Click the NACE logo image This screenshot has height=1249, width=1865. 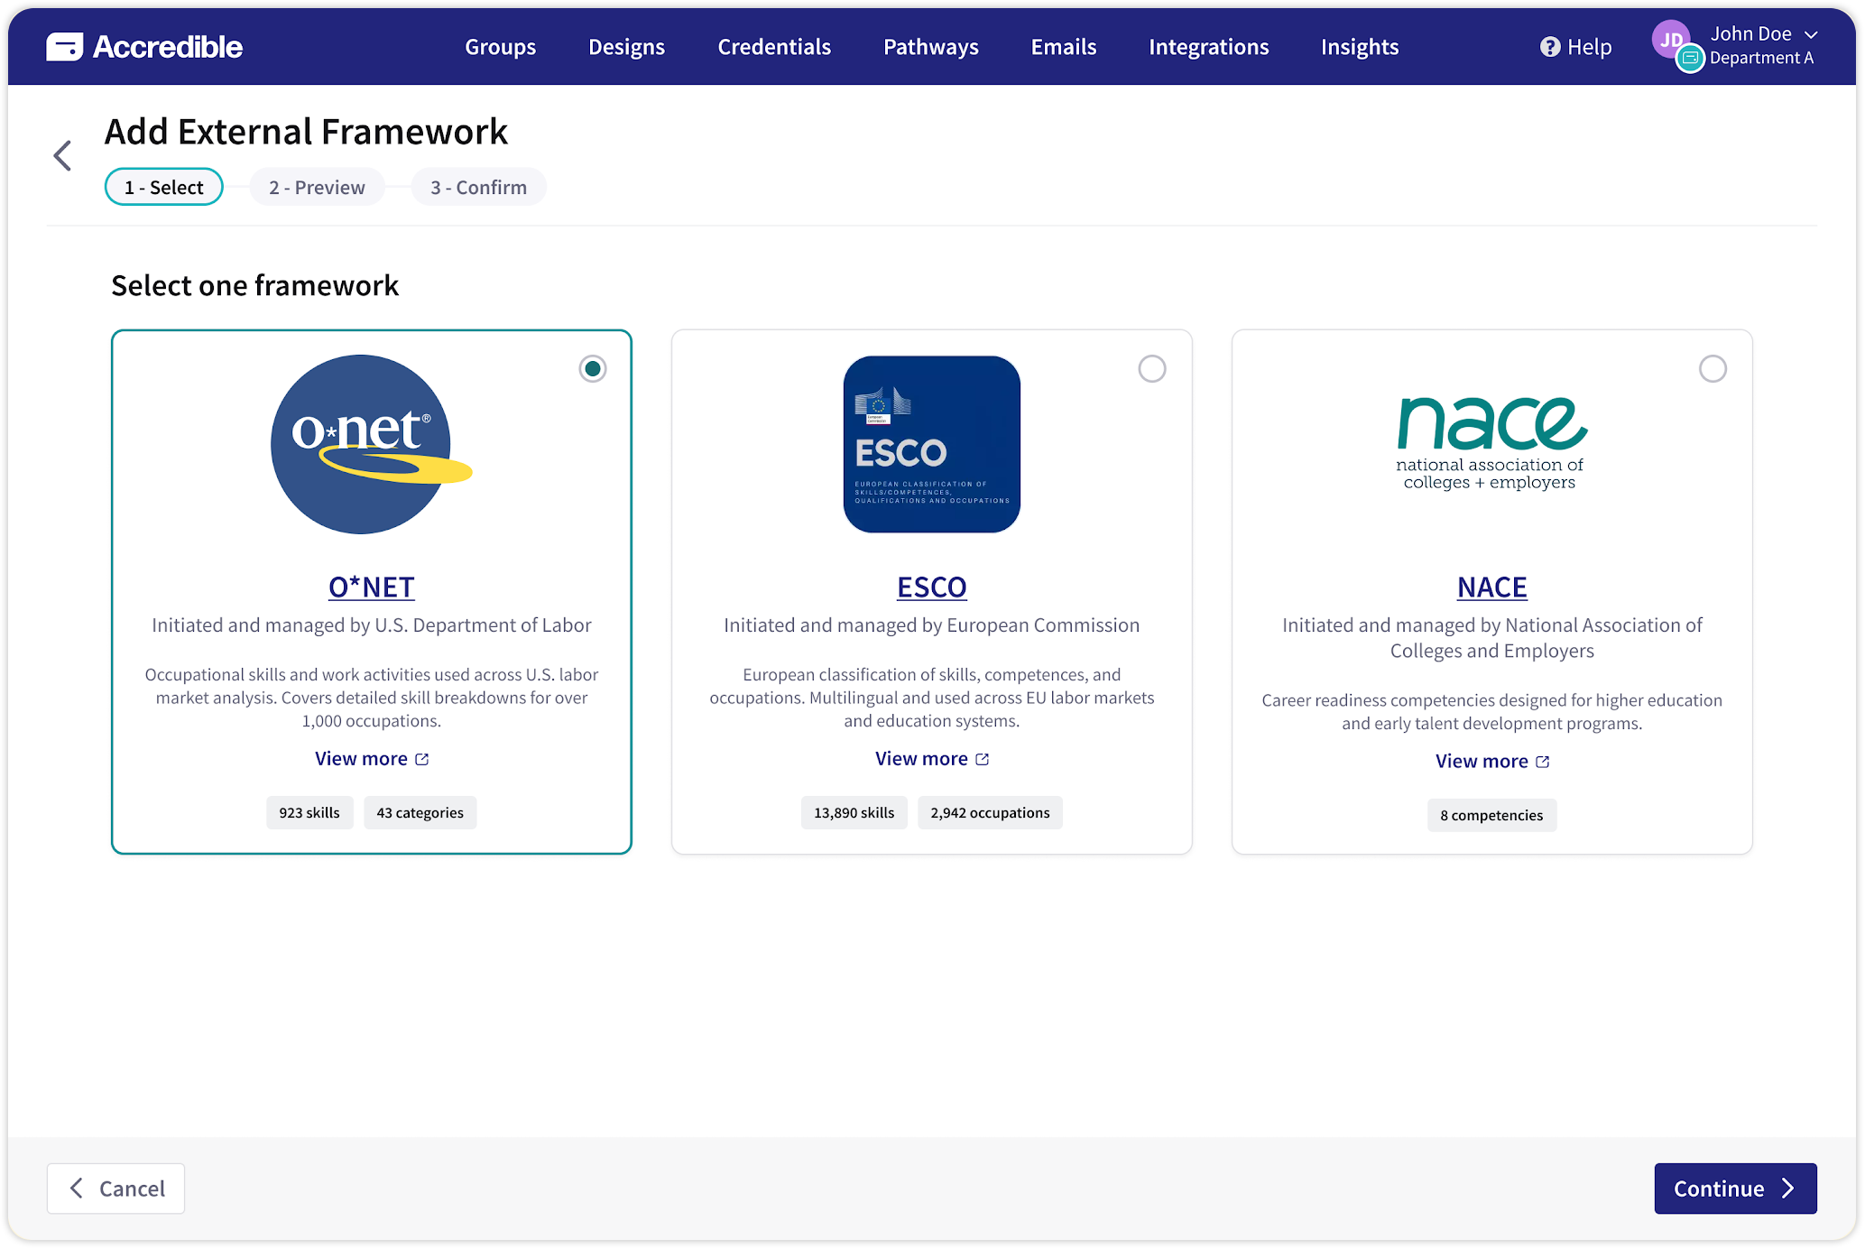[1492, 443]
